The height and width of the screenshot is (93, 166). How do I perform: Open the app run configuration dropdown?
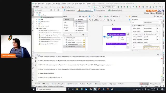(x=96, y=7)
